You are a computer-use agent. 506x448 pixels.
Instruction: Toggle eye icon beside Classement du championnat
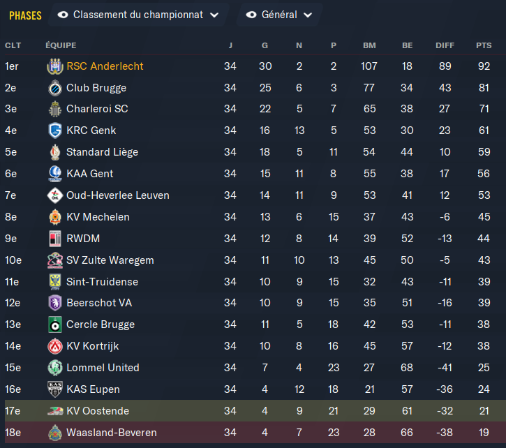point(63,15)
